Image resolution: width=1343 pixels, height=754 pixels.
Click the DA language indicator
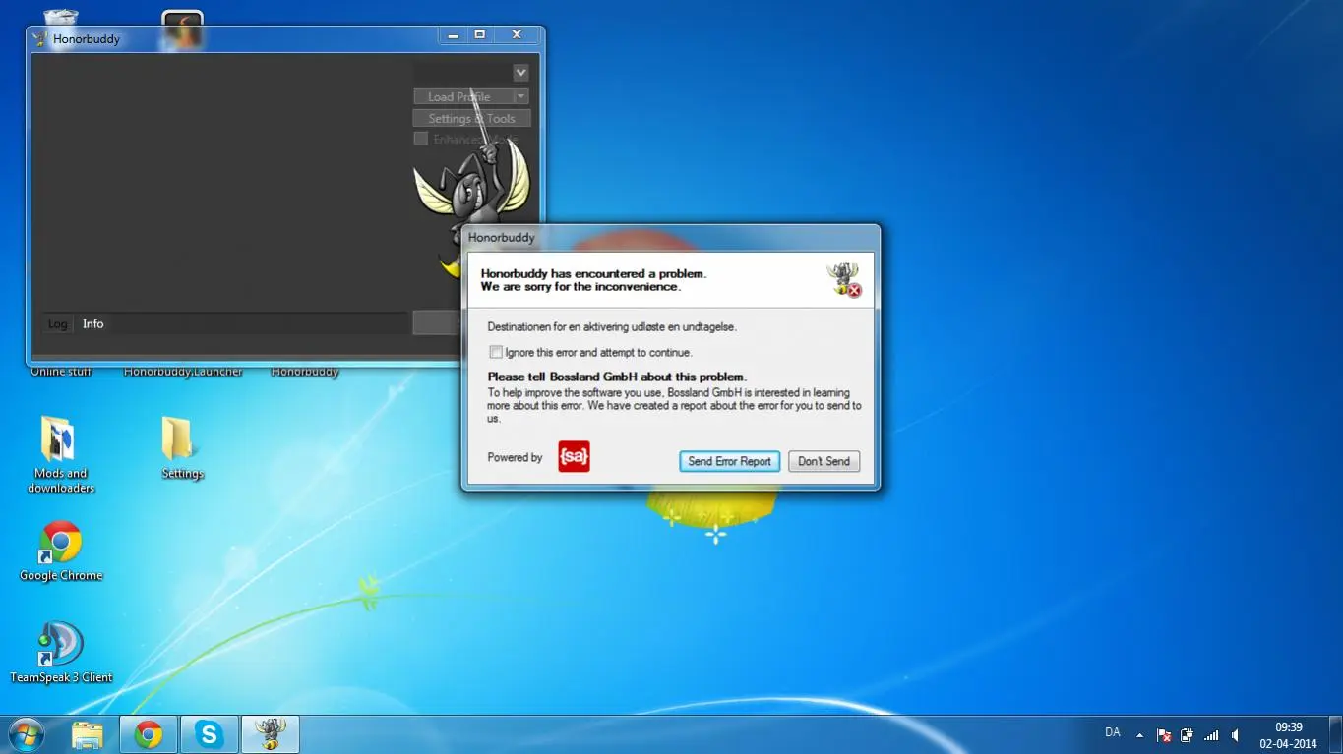point(1113,733)
